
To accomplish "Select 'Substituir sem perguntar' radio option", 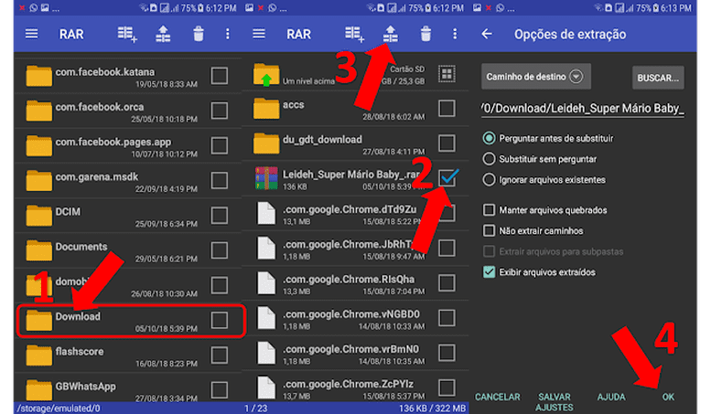I will (490, 159).
